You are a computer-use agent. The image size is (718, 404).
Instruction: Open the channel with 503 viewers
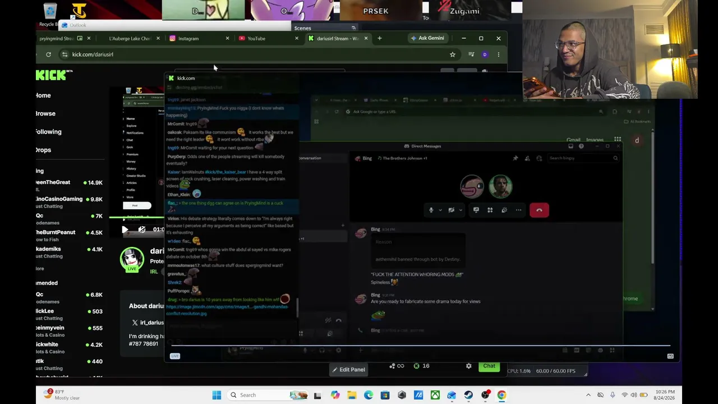[x=70, y=314]
